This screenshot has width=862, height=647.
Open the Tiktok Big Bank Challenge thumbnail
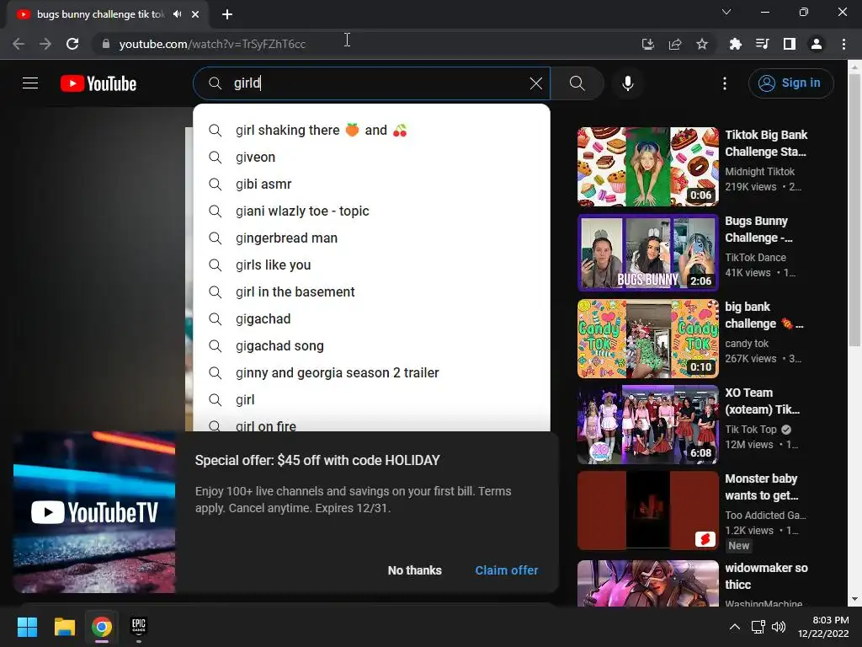tap(647, 167)
